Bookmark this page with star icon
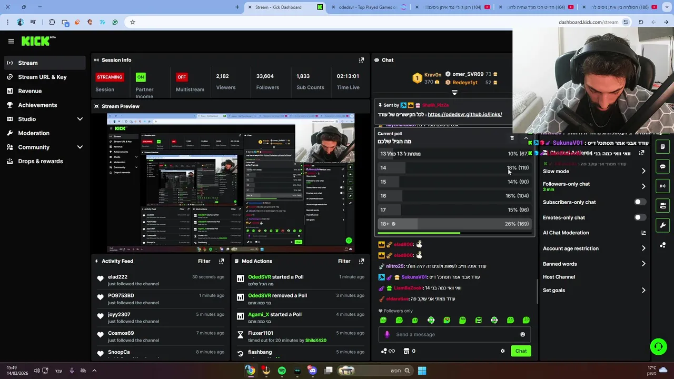 [132, 22]
